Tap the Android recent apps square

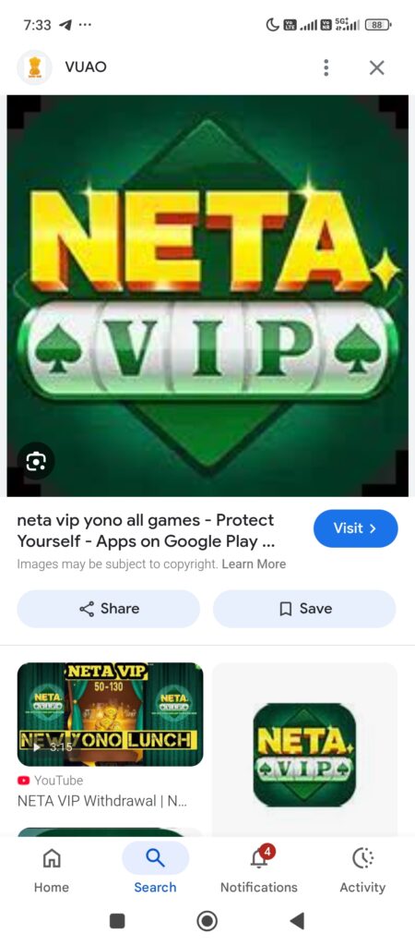[117, 921]
